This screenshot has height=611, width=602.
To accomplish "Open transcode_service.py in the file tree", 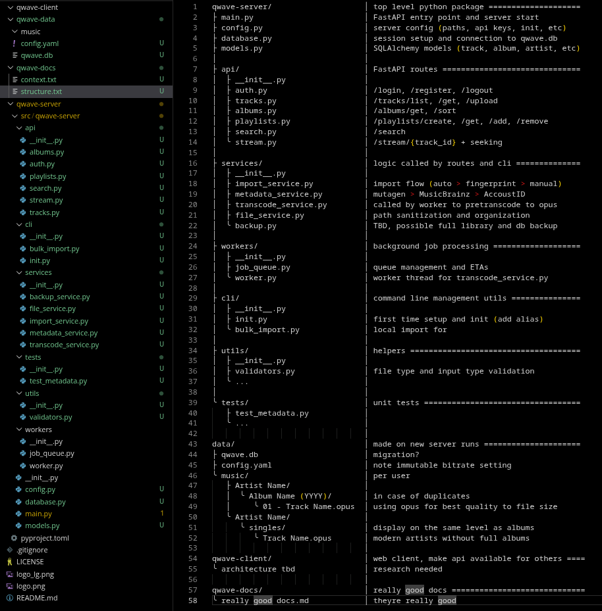I will (64, 345).
